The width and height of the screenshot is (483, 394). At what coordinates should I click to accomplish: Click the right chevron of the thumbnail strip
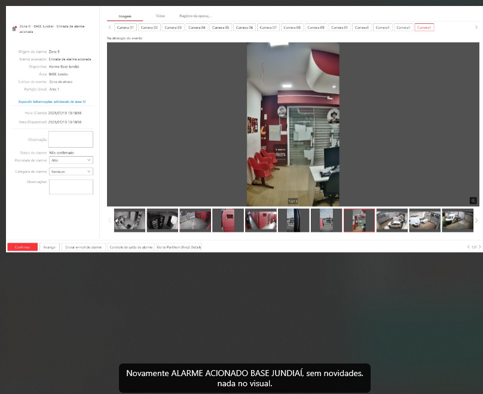(476, 220)
